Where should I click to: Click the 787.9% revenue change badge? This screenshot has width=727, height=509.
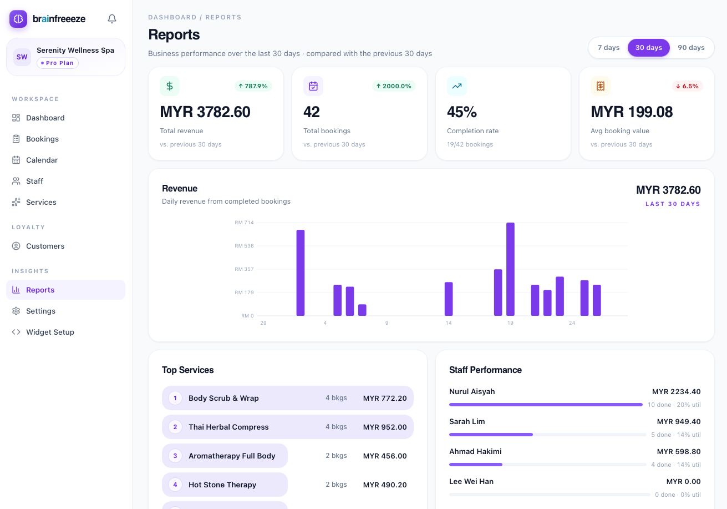click(x=253, y=86)
